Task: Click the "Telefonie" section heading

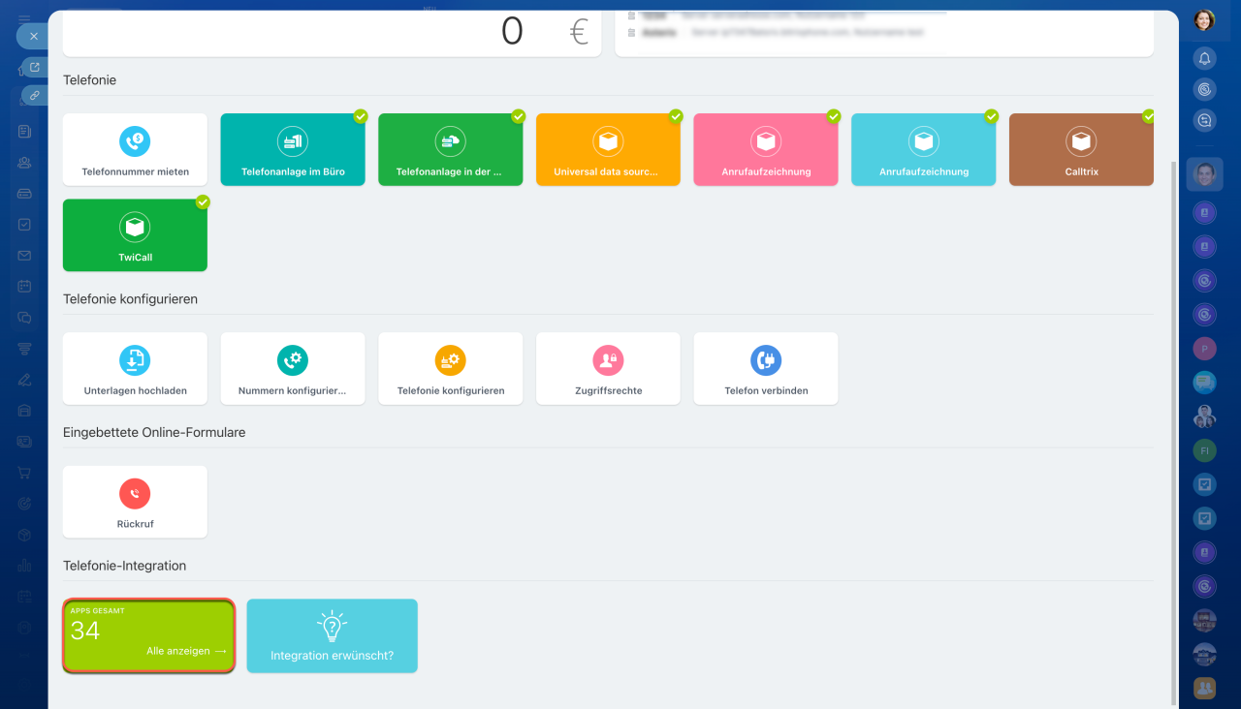Action: click(89, 80)
